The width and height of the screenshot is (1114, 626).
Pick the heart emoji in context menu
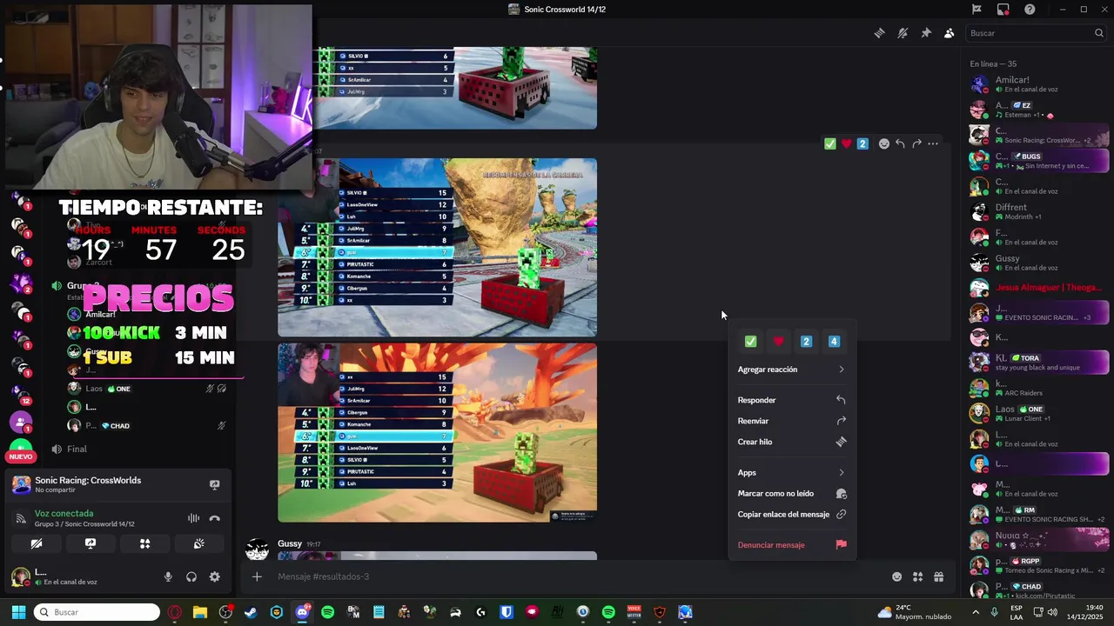pos(778,342)
